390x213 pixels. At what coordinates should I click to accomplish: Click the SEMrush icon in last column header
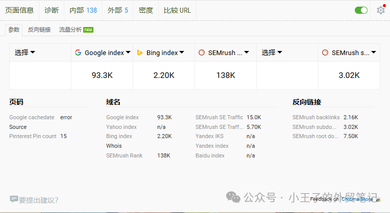(325, 52)
